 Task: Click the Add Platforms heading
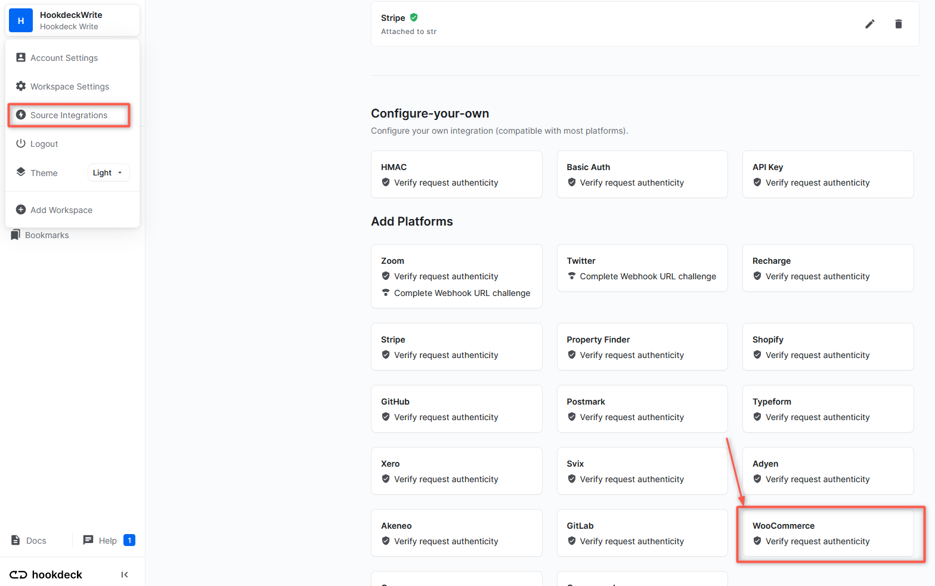412,221
